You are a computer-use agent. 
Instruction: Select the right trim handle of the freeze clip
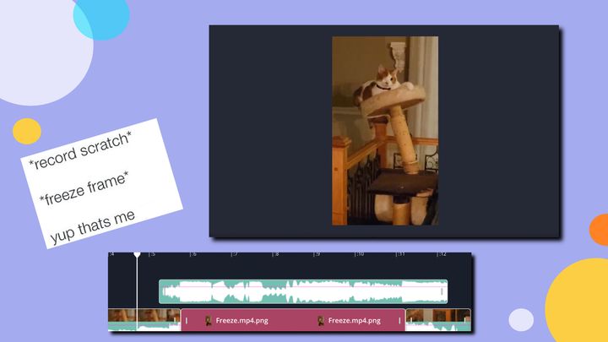(x=400, y=321)
